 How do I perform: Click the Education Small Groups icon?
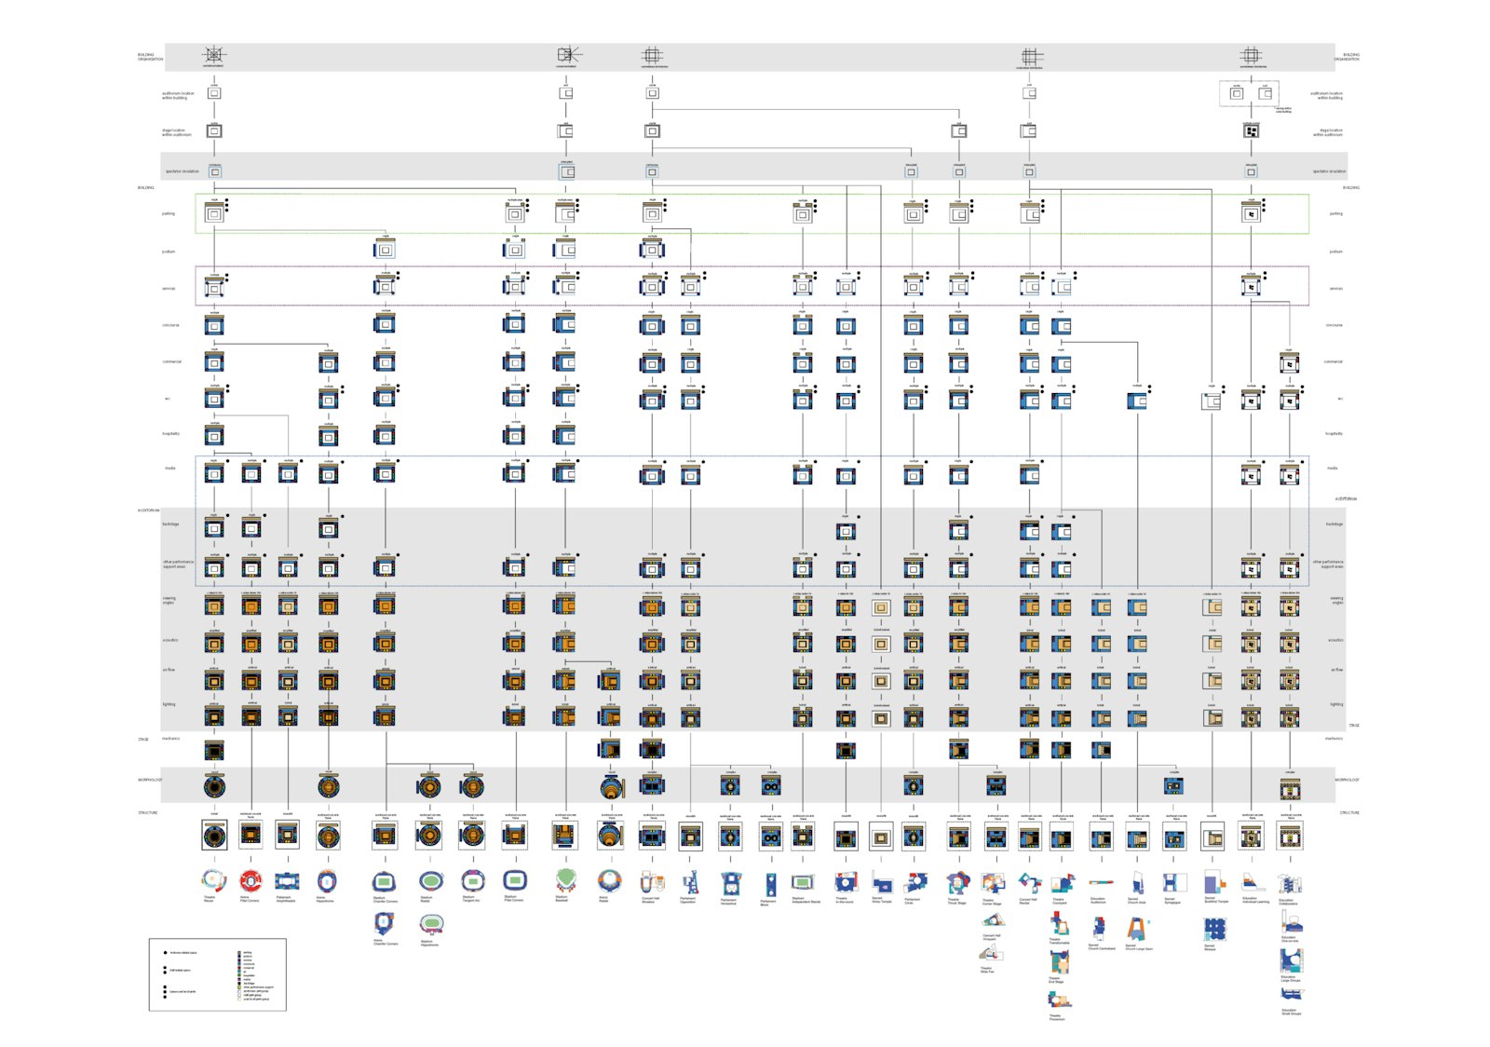coord(1291,996)
